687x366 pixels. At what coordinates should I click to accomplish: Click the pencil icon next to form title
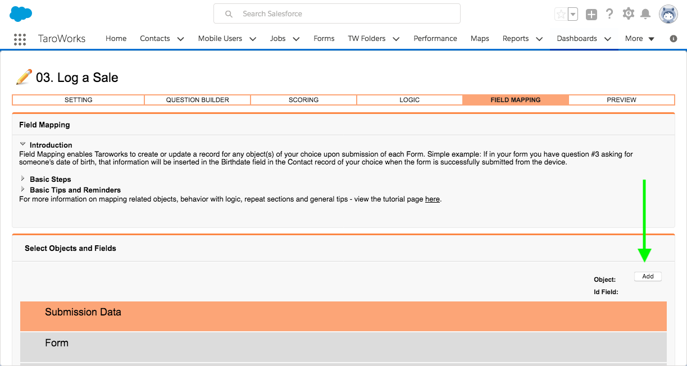pyautogui.click(x=24, y=77)
